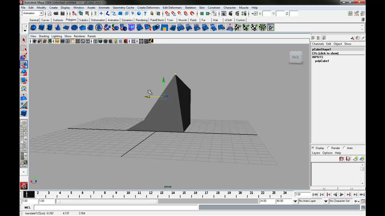Open the Create Deformers menu

click(148, 7)
